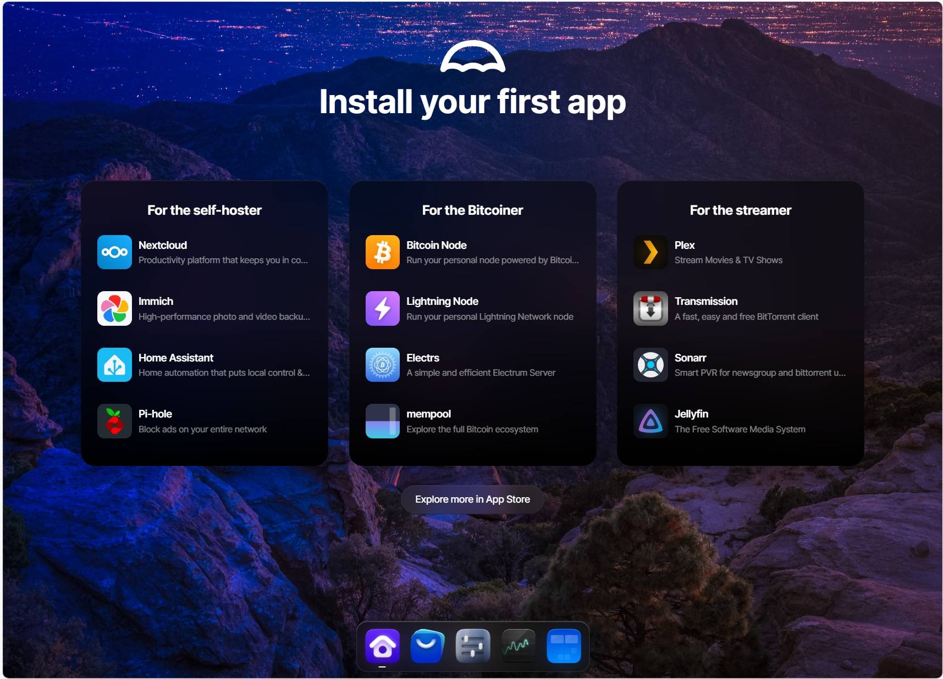Click the 'For the streamer' heading
Viewport: 943px width, 679px height.
(x=741, y=210)
